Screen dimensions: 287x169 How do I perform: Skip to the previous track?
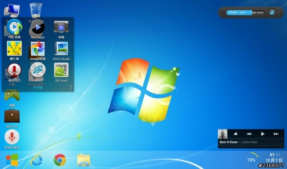click(249, 134)
